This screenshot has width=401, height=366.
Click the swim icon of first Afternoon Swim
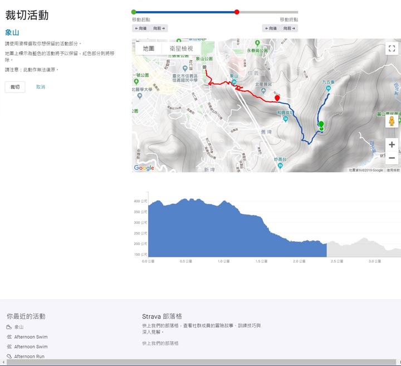(9, 337)
